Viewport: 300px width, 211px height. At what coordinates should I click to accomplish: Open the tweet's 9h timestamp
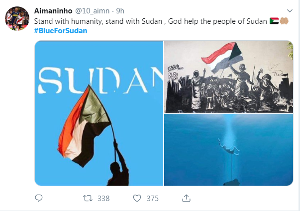click(120, 11)
